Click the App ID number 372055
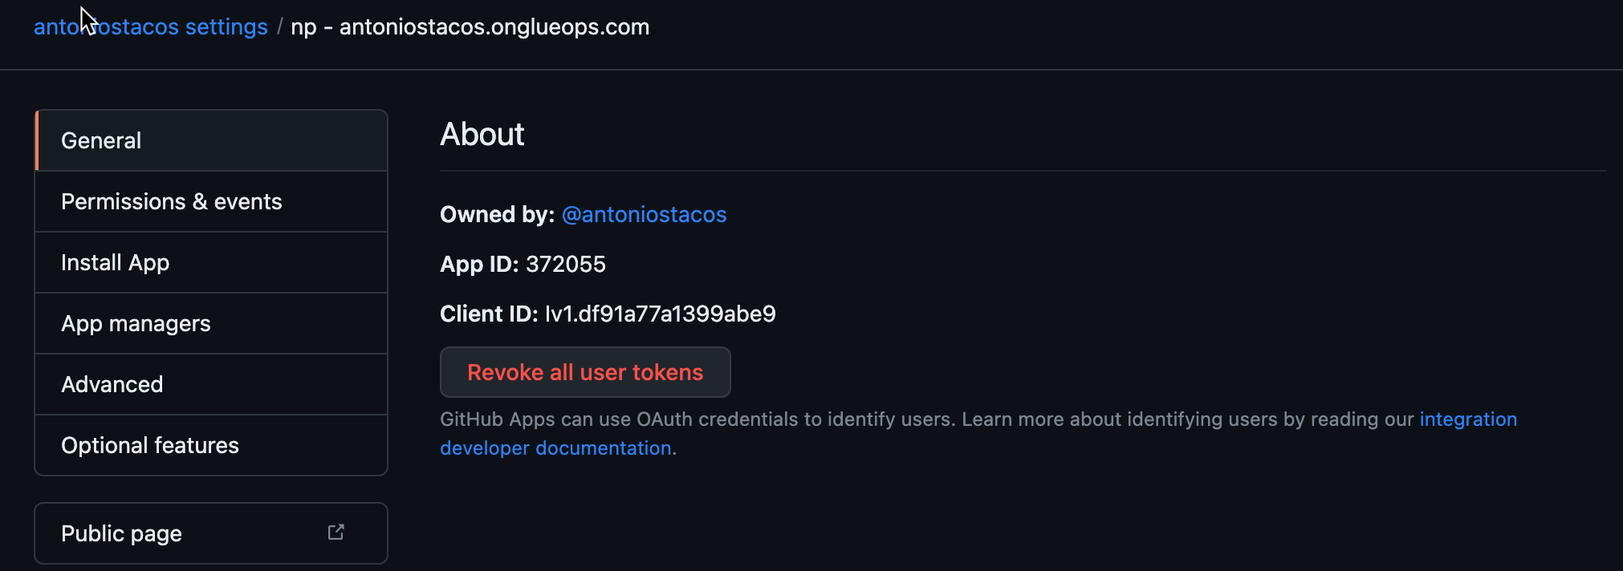Image resolution: width=1623 pixels, height=571 pixels. coord(565,265)
